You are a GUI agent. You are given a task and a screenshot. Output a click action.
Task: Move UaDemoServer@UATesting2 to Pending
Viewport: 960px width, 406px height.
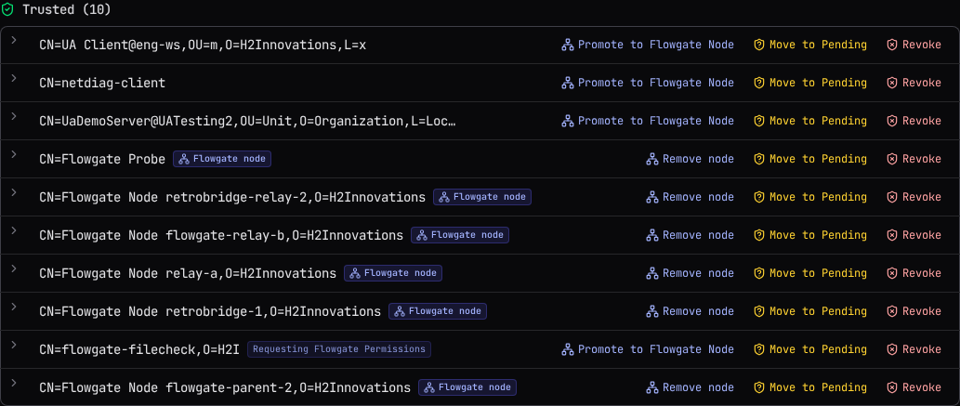pyautogui.click(x=810, y=121)
